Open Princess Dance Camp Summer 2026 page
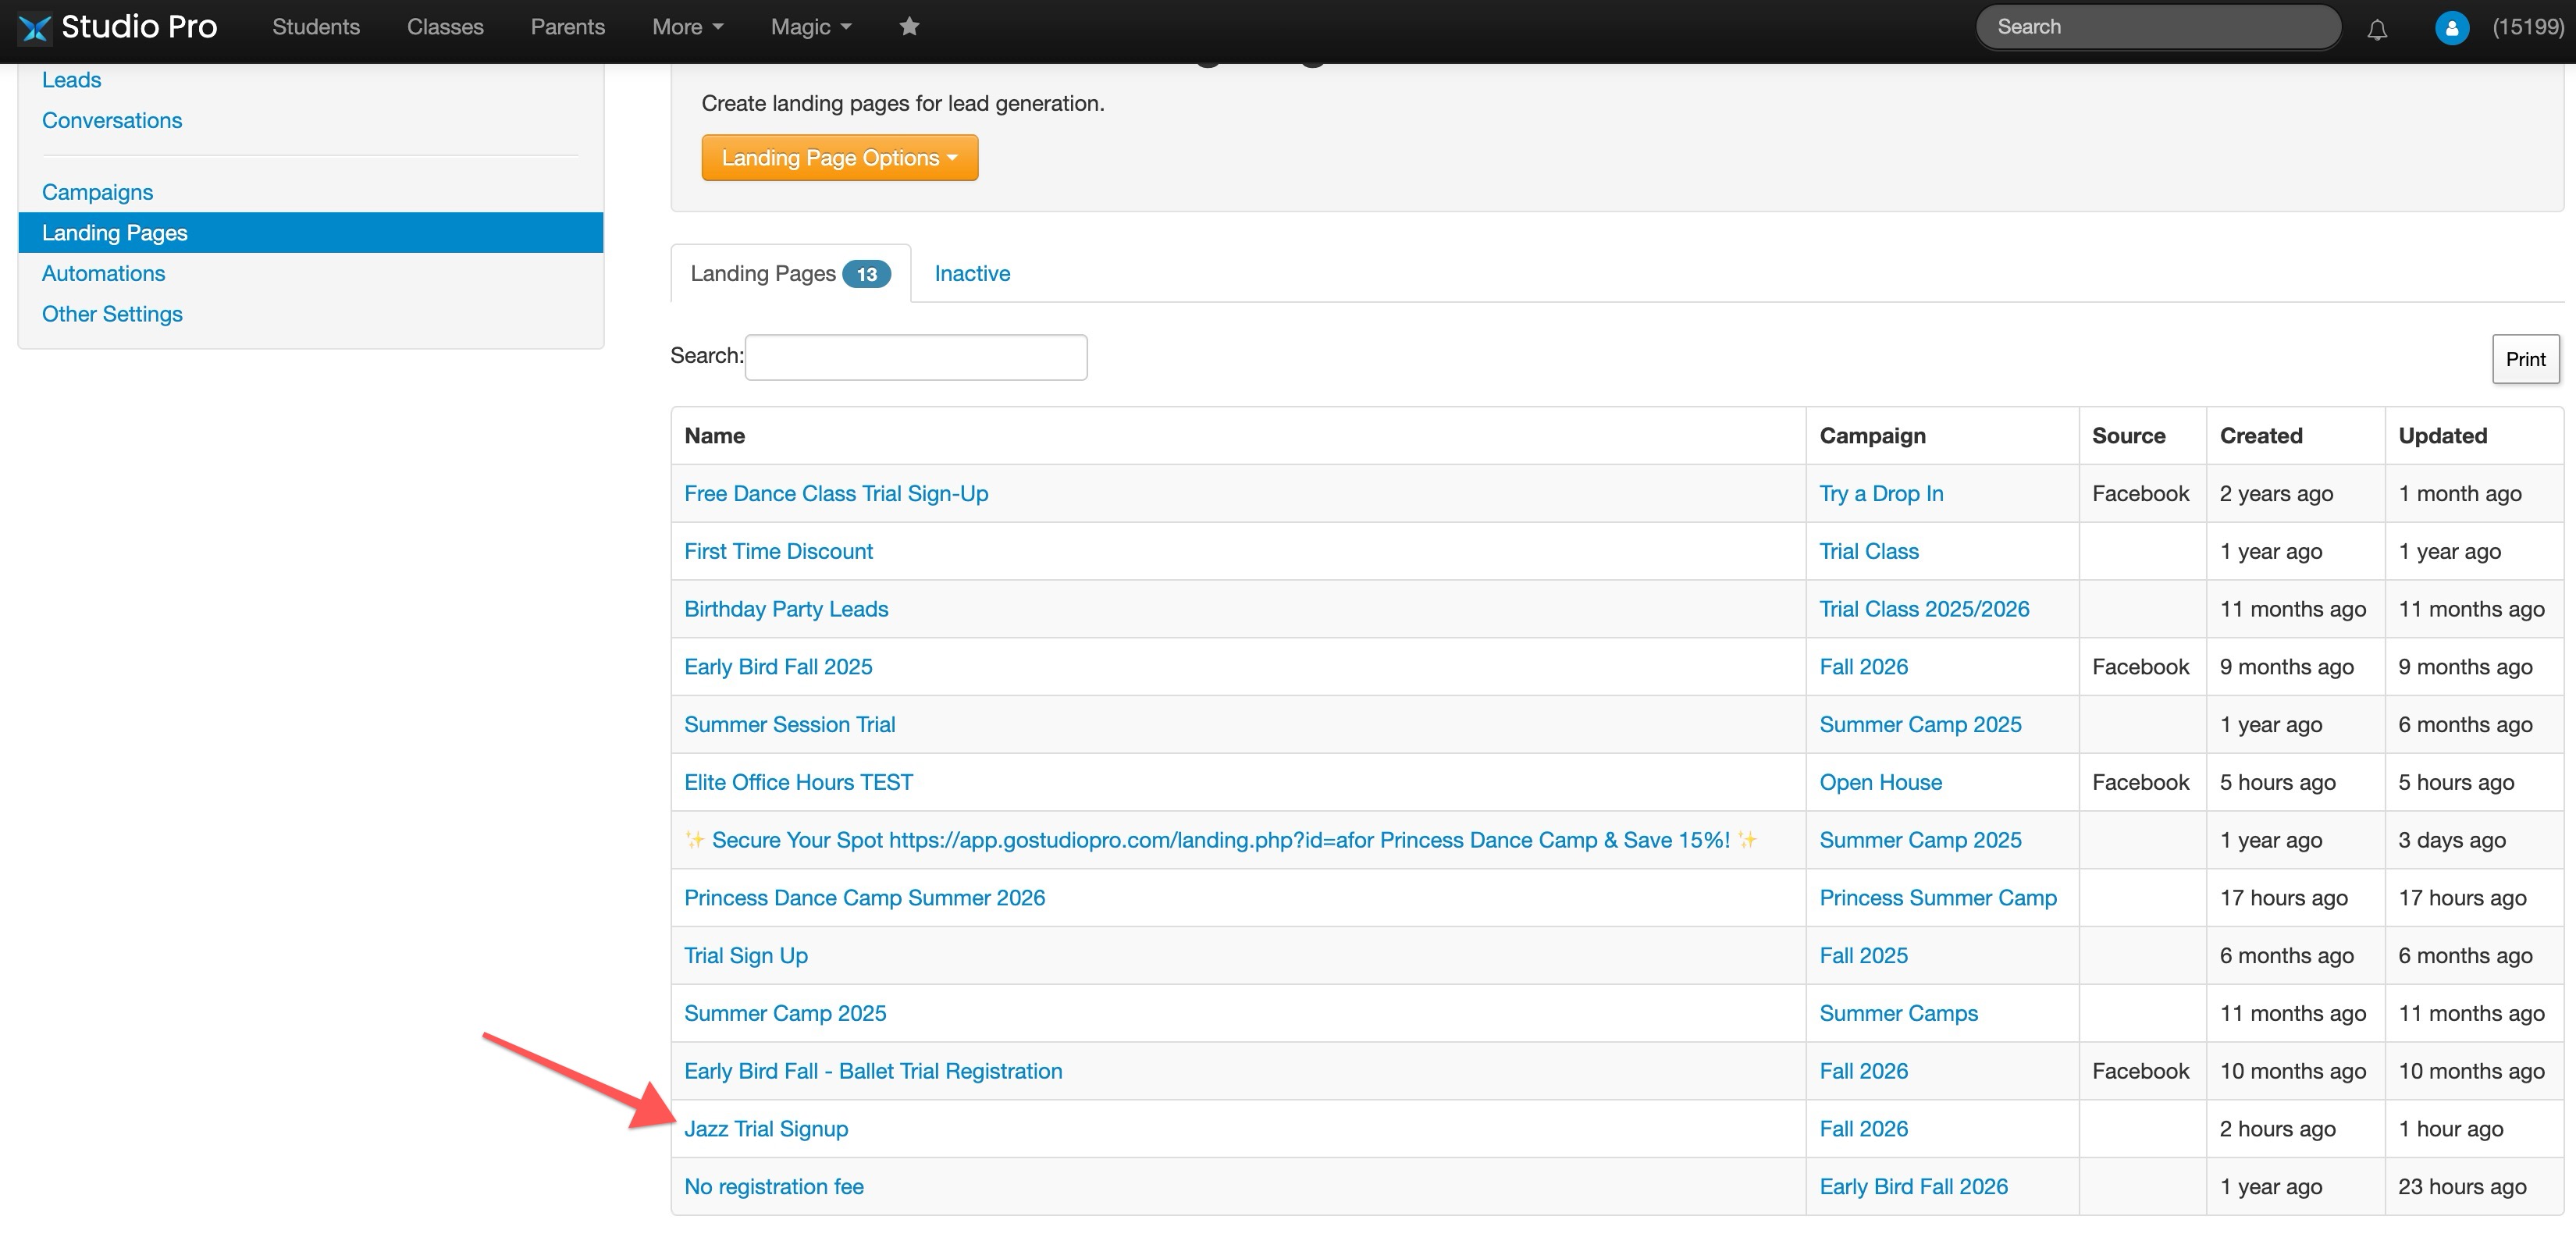The width and height of the screenshot is (2576, 1241). click(x=864, y=898)
